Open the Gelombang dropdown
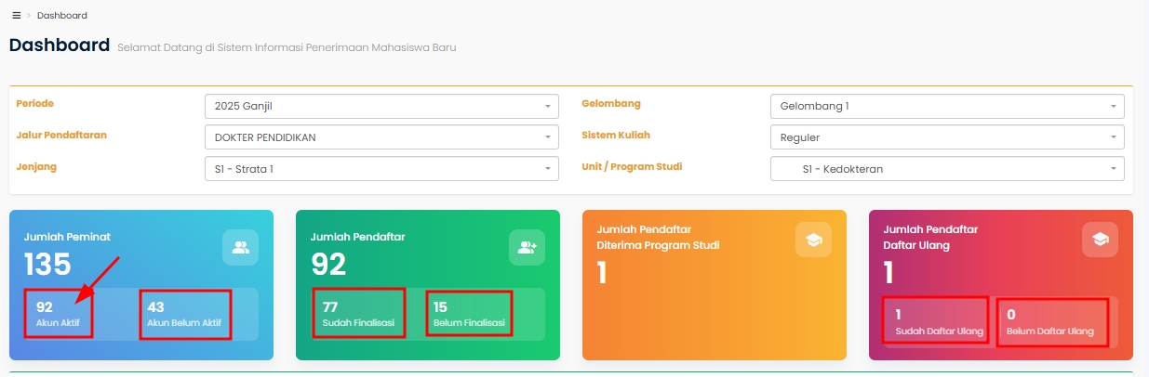The image size is (1149, 377). [x=947, y=107]
